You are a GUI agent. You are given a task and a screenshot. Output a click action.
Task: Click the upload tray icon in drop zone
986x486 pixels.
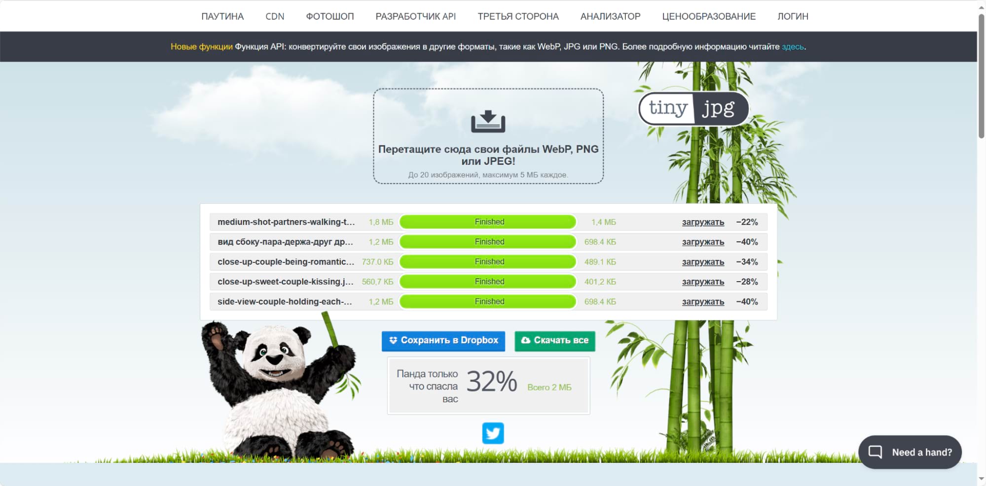[x=488, y=121]
